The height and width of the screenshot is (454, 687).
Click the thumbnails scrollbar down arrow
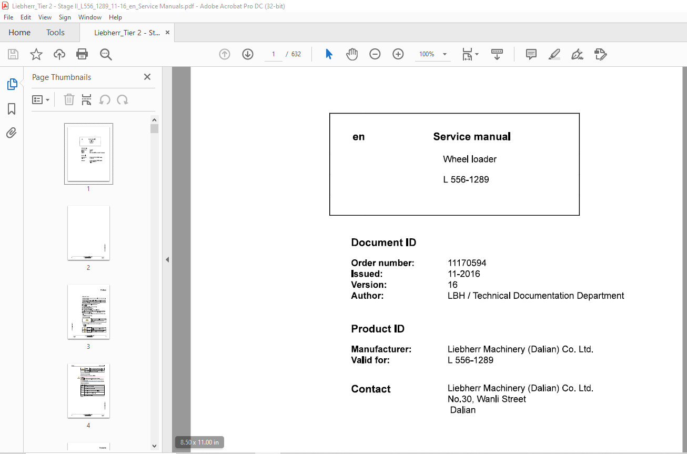click(154, 446)
